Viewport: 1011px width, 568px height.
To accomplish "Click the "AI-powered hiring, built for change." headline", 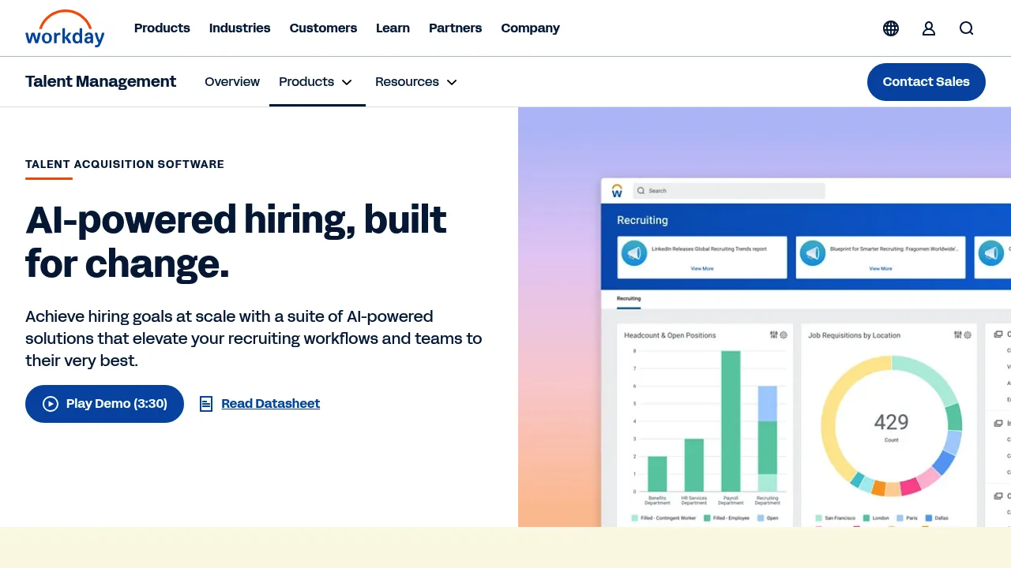I will pos(235,241).
